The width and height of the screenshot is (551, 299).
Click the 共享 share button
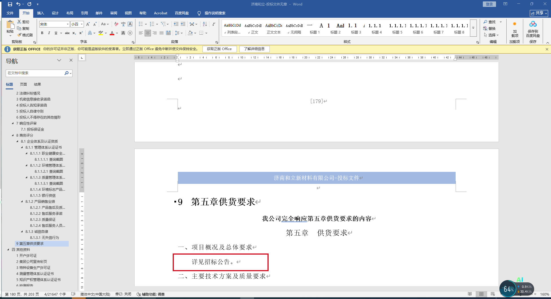pyautogui.click(x=539, y=13)
